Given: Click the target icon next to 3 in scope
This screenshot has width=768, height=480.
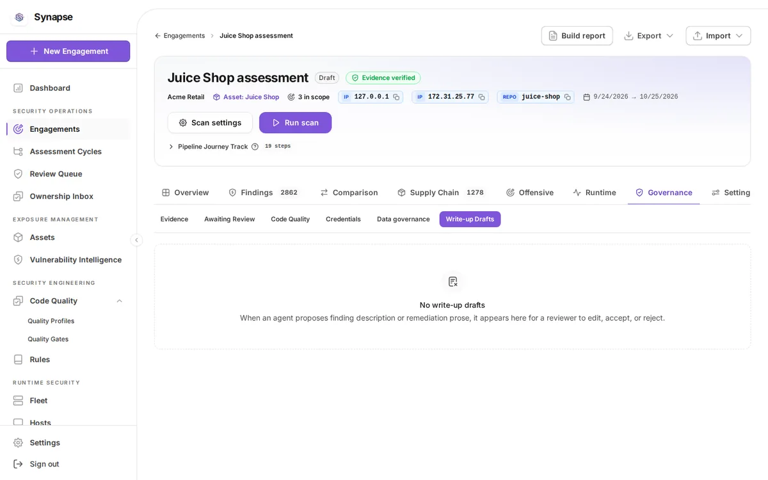Looking at the screenshot, I should click(x=291, y=97).
